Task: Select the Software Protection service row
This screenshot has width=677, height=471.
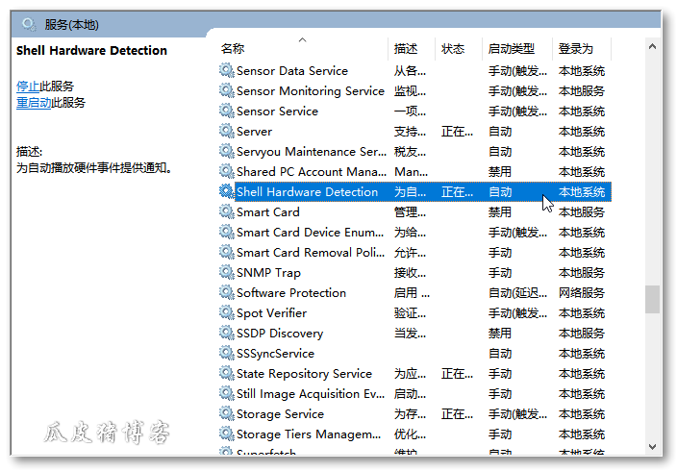Action: [291, 293]
